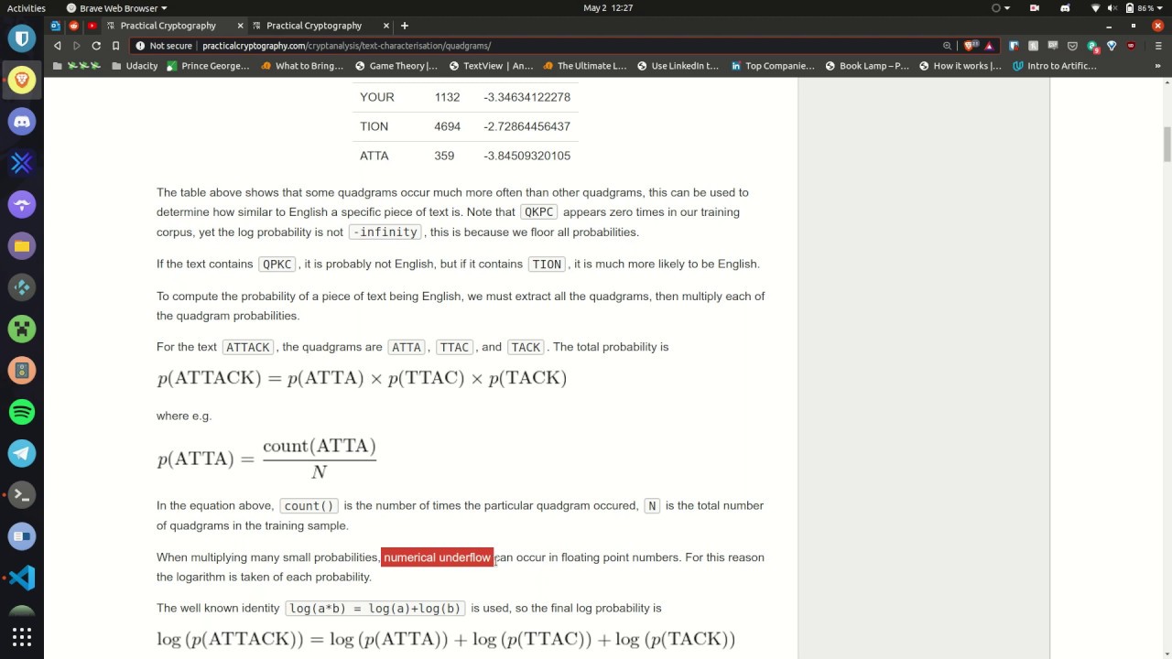Go forward to next page
The height and width of the screenshot is (659, 1172).
coord(77,46)
